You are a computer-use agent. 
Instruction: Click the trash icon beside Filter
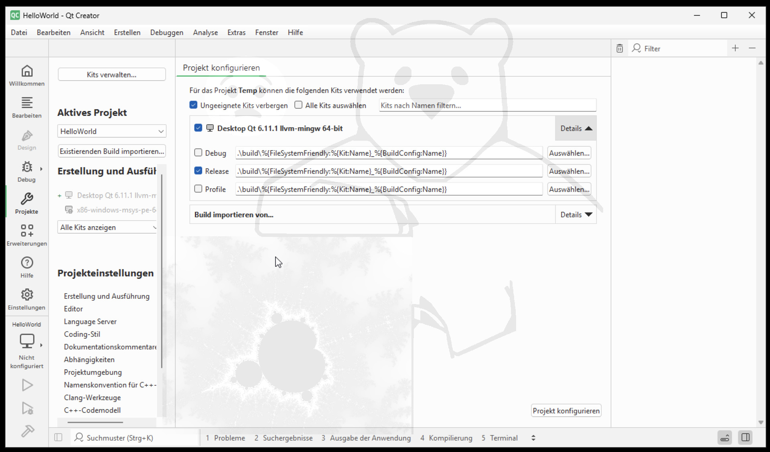click(x=620, y=49)
